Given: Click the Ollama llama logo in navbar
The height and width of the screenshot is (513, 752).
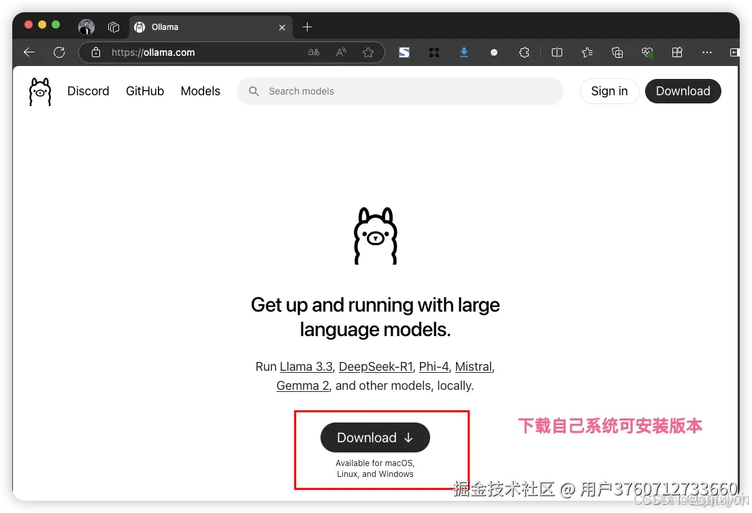Looking at the screenshot, I should click(40, 92).
